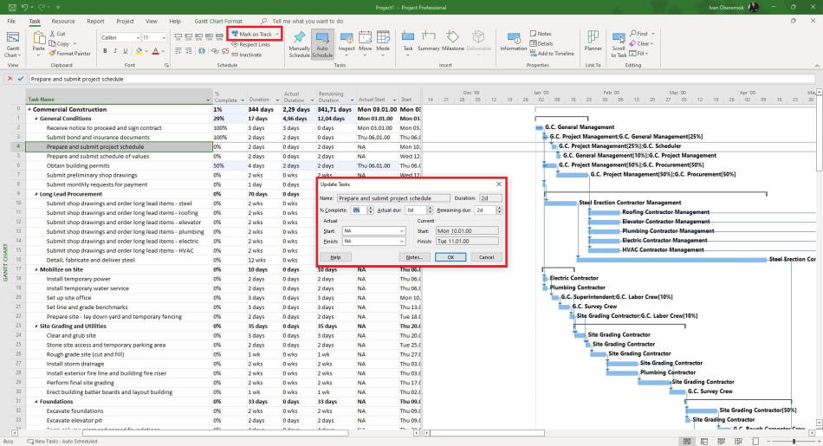Click Notes... in the Update Tasks dialog
Viewport: 823px width, 446px height.
(414, 257)
